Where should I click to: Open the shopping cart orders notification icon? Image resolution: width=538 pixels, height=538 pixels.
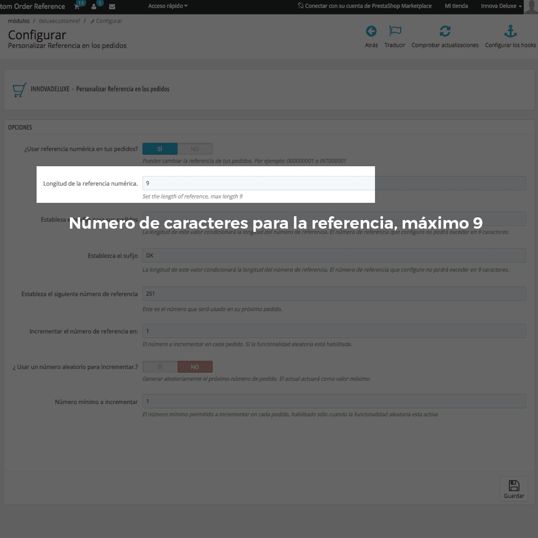pos(77,6)
